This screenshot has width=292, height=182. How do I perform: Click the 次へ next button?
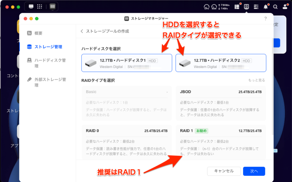(x=254, y=171)
